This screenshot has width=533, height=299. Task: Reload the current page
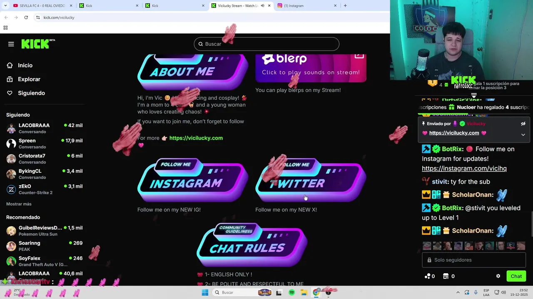[26, 17]
